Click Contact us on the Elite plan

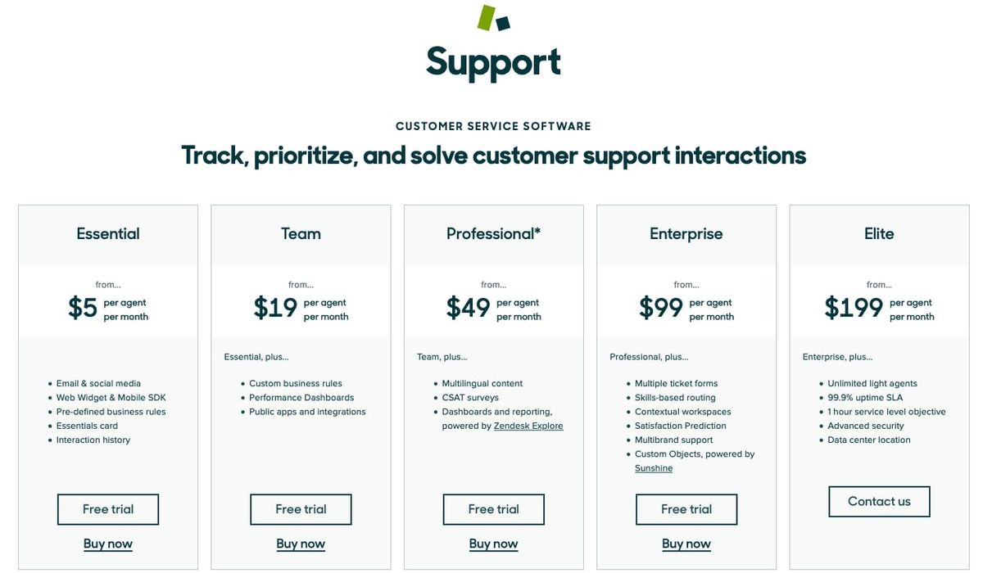click(x=879, y=501)
